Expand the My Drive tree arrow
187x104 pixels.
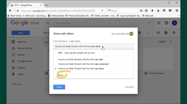pos(10,42)
